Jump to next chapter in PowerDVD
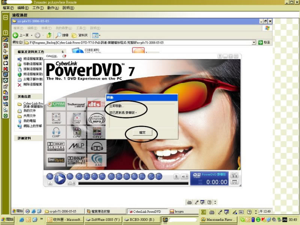Viewport: 300px width, 225px height. [x=87, y=176]
